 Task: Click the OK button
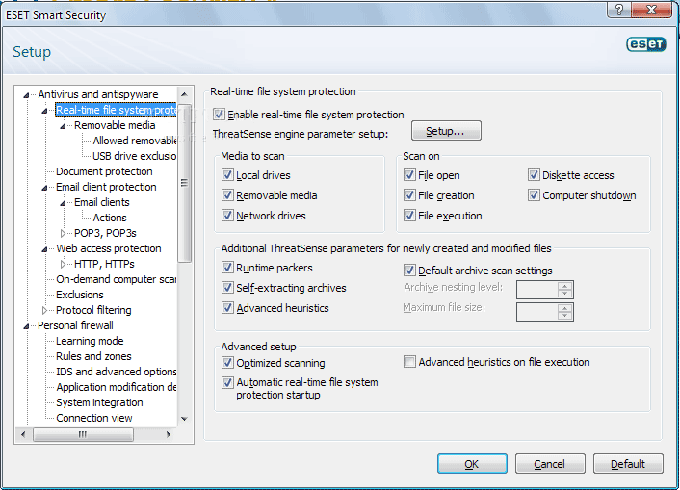click(x=472, y=464)
